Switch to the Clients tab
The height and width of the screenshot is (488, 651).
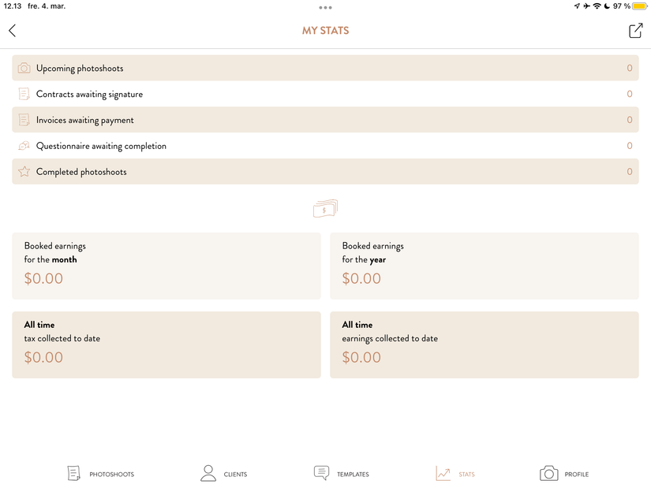[224, 474]
